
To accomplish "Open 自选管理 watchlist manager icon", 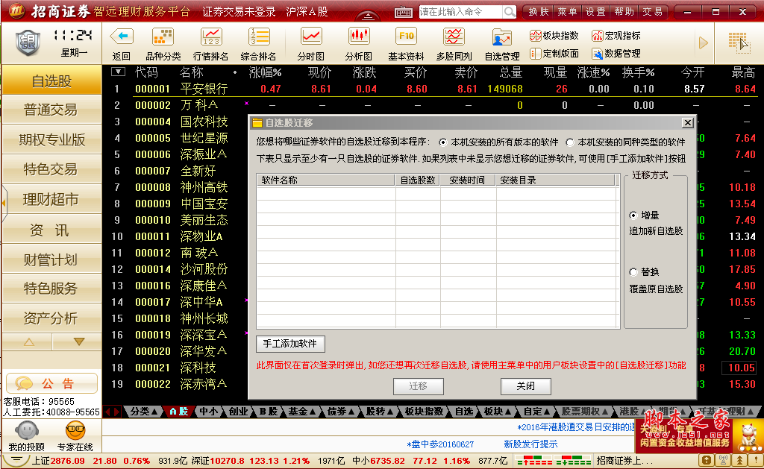I will click(502, 37).
